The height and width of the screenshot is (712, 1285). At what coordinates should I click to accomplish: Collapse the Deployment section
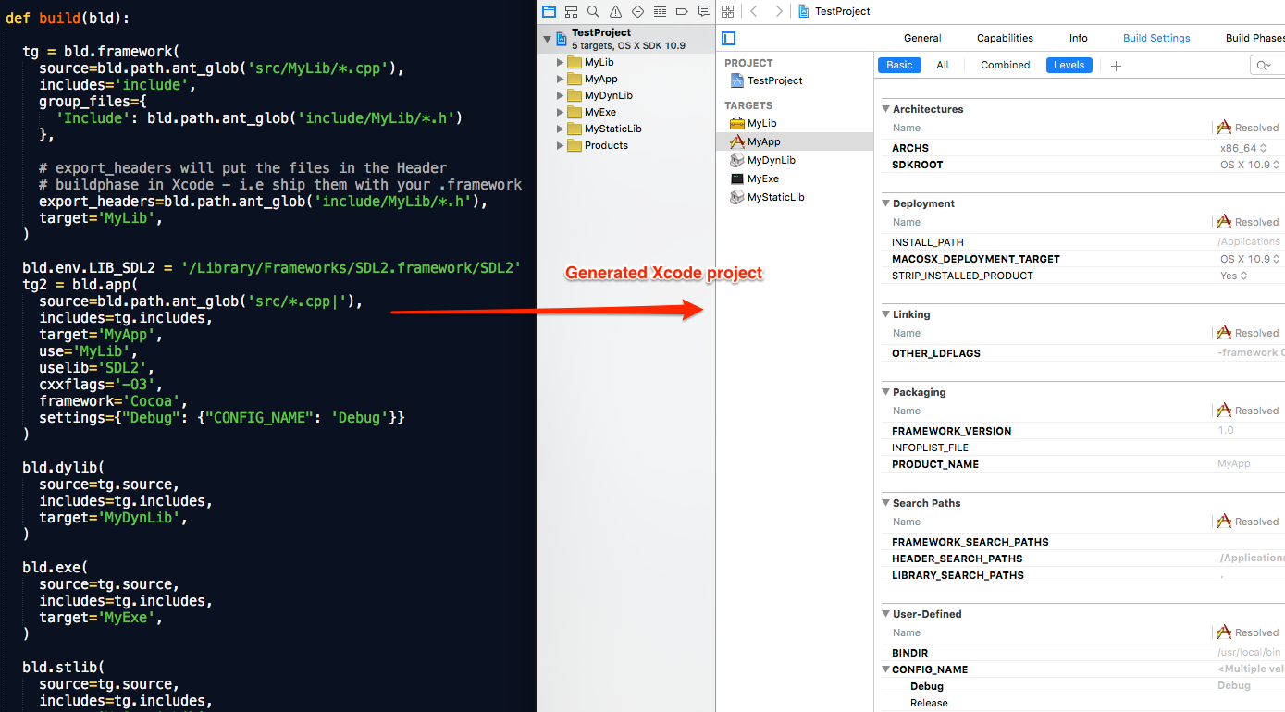pos(885,203)
